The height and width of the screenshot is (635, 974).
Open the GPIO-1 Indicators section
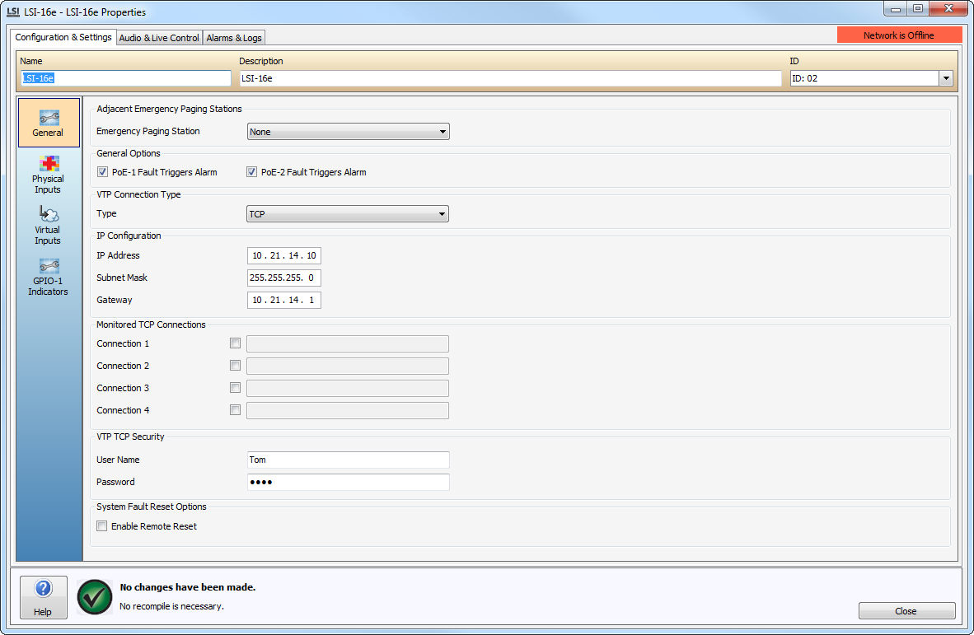click(x=48, y=277)
